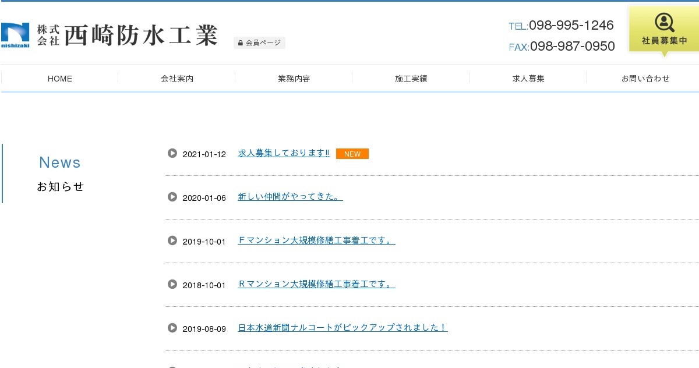Viewport: 699px width, 368px height.
Task: Click the News section heading
Action: (x=60, y=162)
